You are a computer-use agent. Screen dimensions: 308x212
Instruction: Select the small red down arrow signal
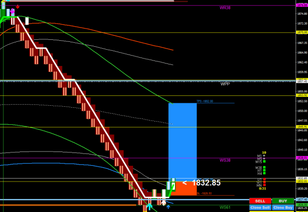click(18, 7)
